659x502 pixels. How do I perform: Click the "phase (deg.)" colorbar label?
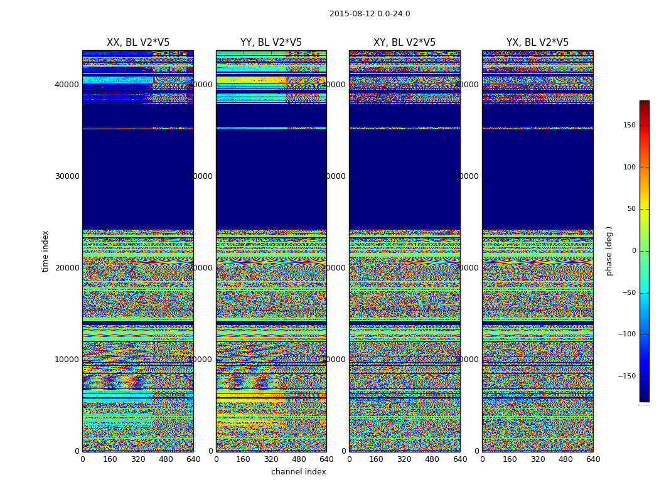(x=609, y=251)
